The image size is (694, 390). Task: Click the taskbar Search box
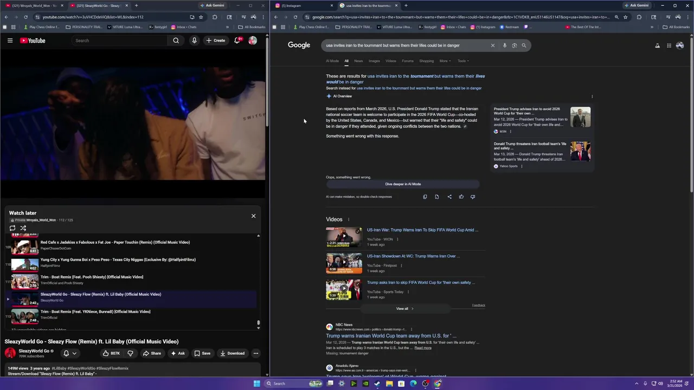point(293,383)
